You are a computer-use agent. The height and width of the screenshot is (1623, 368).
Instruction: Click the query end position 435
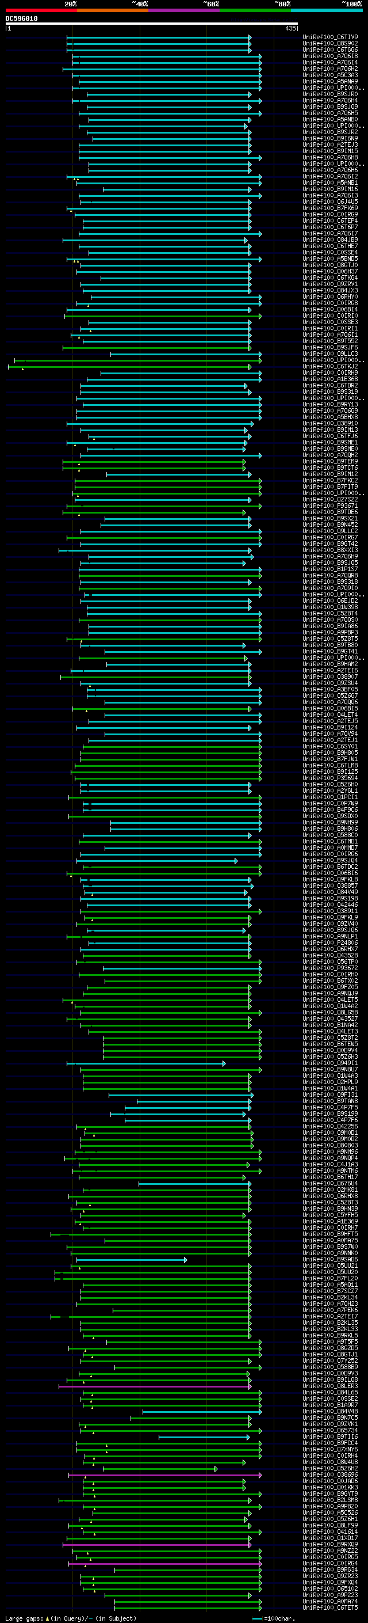tap(290, 28)
